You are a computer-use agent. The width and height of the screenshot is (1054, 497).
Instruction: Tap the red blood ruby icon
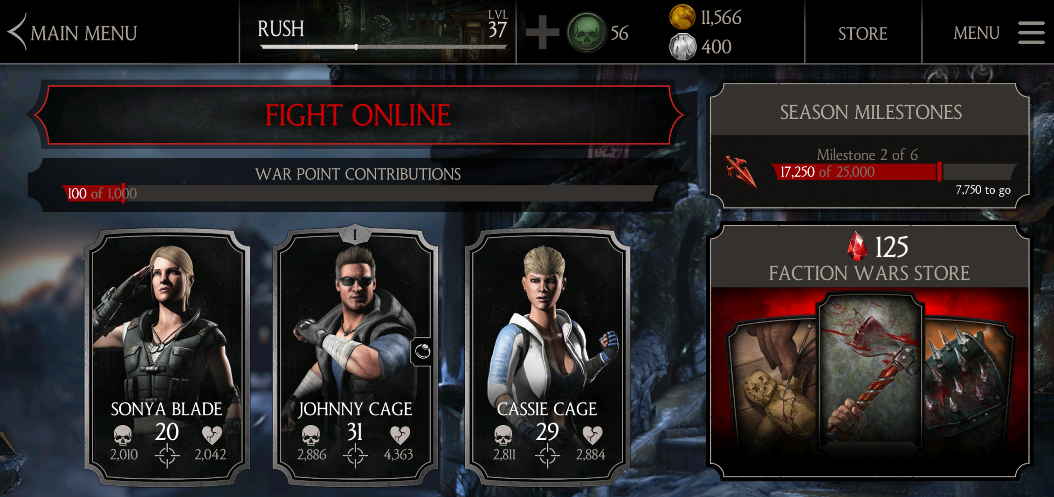857,246
